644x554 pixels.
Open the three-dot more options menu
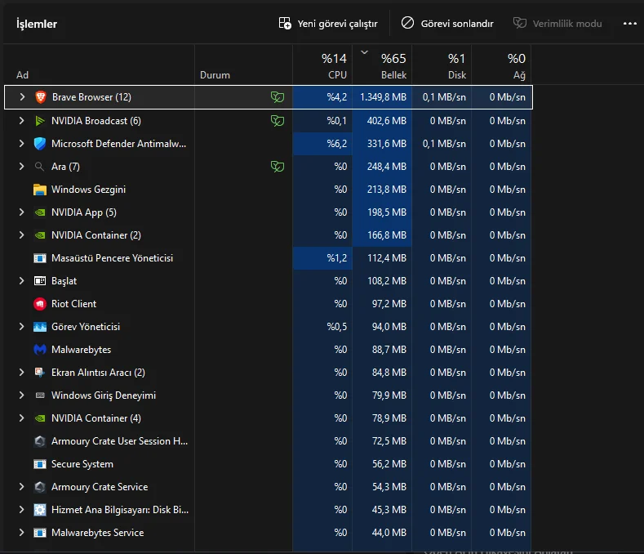tap(629, 24)
